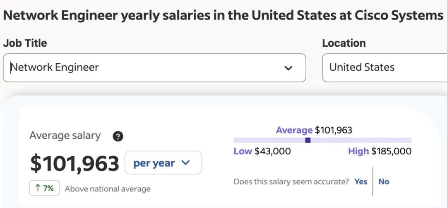Click the United States location field
Viewport: 447px width, 208px height.
385,68
